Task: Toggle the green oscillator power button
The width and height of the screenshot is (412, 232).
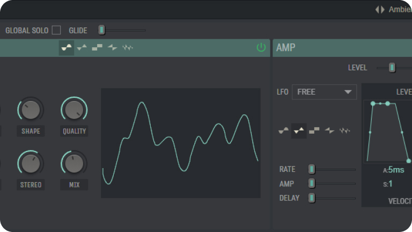Action: (261, 48)
